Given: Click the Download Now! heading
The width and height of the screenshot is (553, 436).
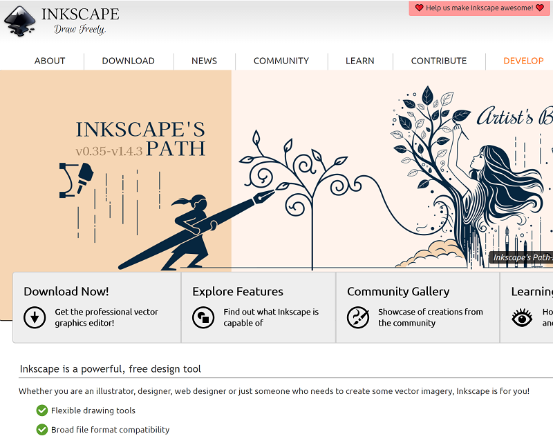Looking at the screenshot, I should coord(66,291).
